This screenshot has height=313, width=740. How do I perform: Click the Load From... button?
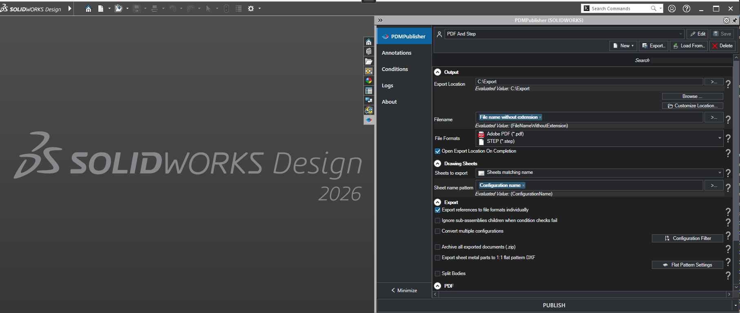coord(688,46)
